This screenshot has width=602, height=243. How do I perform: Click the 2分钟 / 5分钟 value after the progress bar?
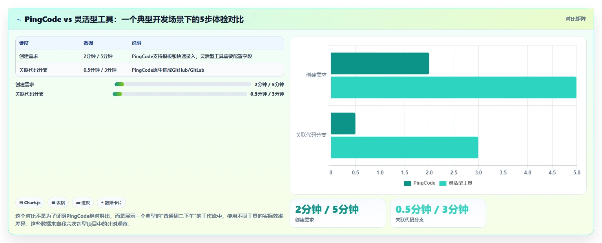(269, 84)
